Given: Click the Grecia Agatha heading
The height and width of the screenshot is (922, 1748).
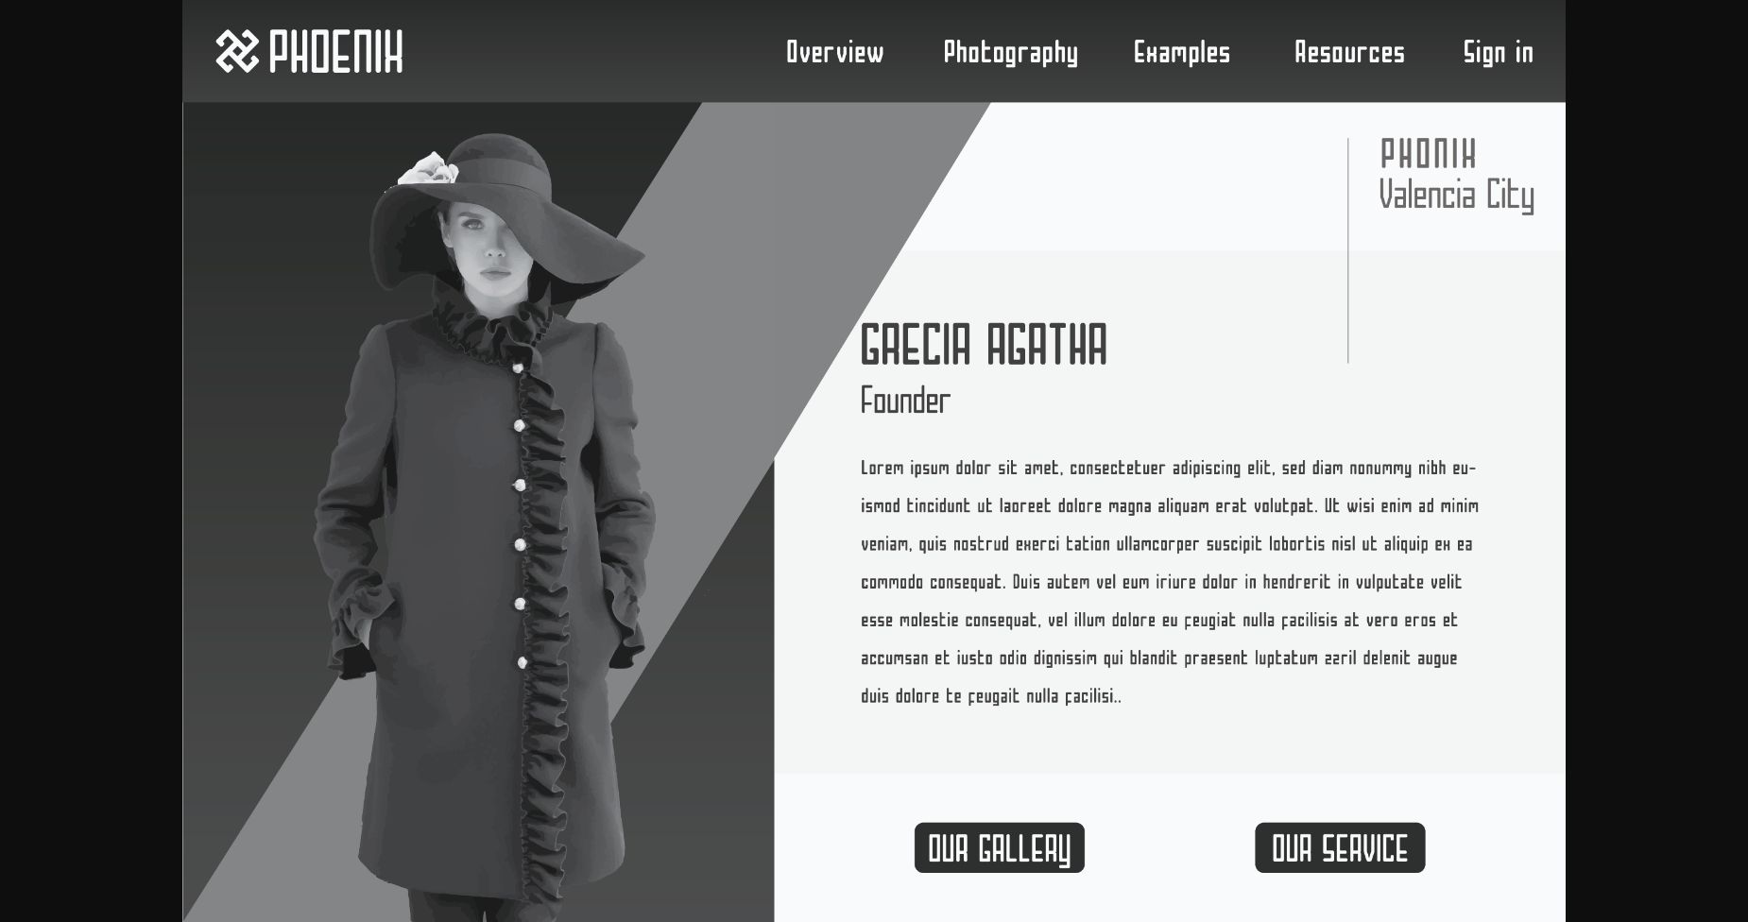Looking at the screenshot, I should (984, 344).
